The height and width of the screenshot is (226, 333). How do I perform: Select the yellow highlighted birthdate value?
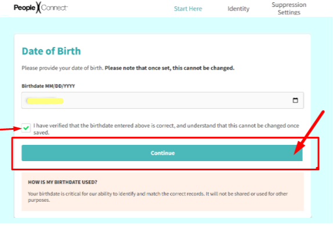[x=45, y=101]
